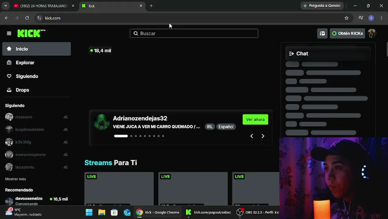The height and width of the screenshot is (219, 388).
Task: Click the browser back arrow
Action: pos(6,18)
